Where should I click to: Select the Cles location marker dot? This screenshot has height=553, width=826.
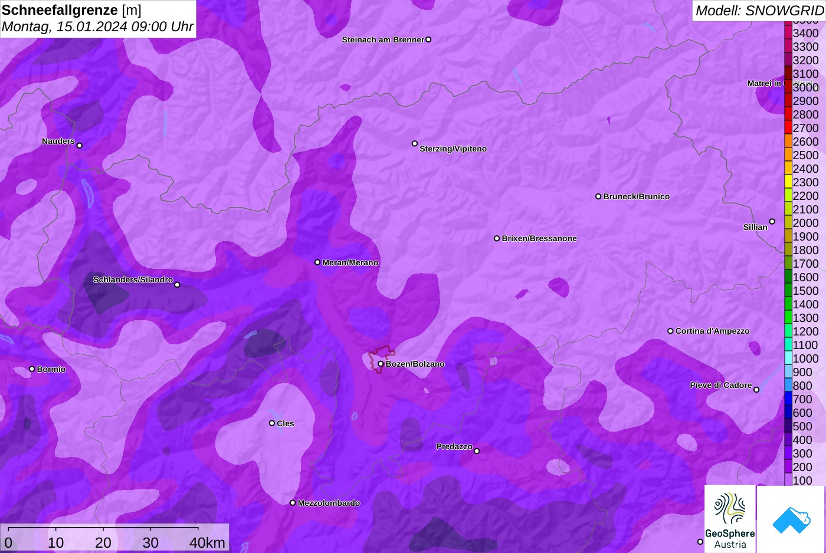(x=272, y=423)
